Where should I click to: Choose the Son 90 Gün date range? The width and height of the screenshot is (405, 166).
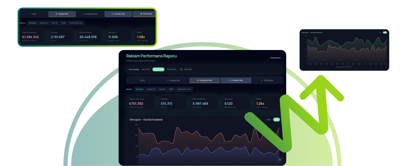click(x=171, y=69)
